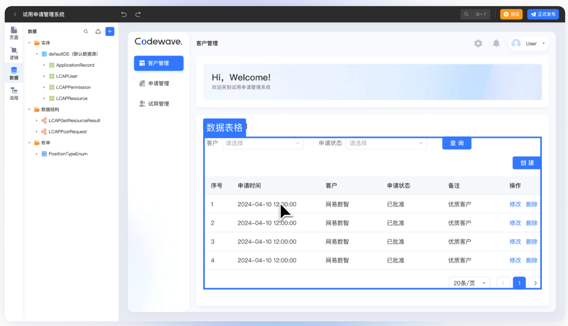Open the 实体 folder icon

tap(36, 43)
